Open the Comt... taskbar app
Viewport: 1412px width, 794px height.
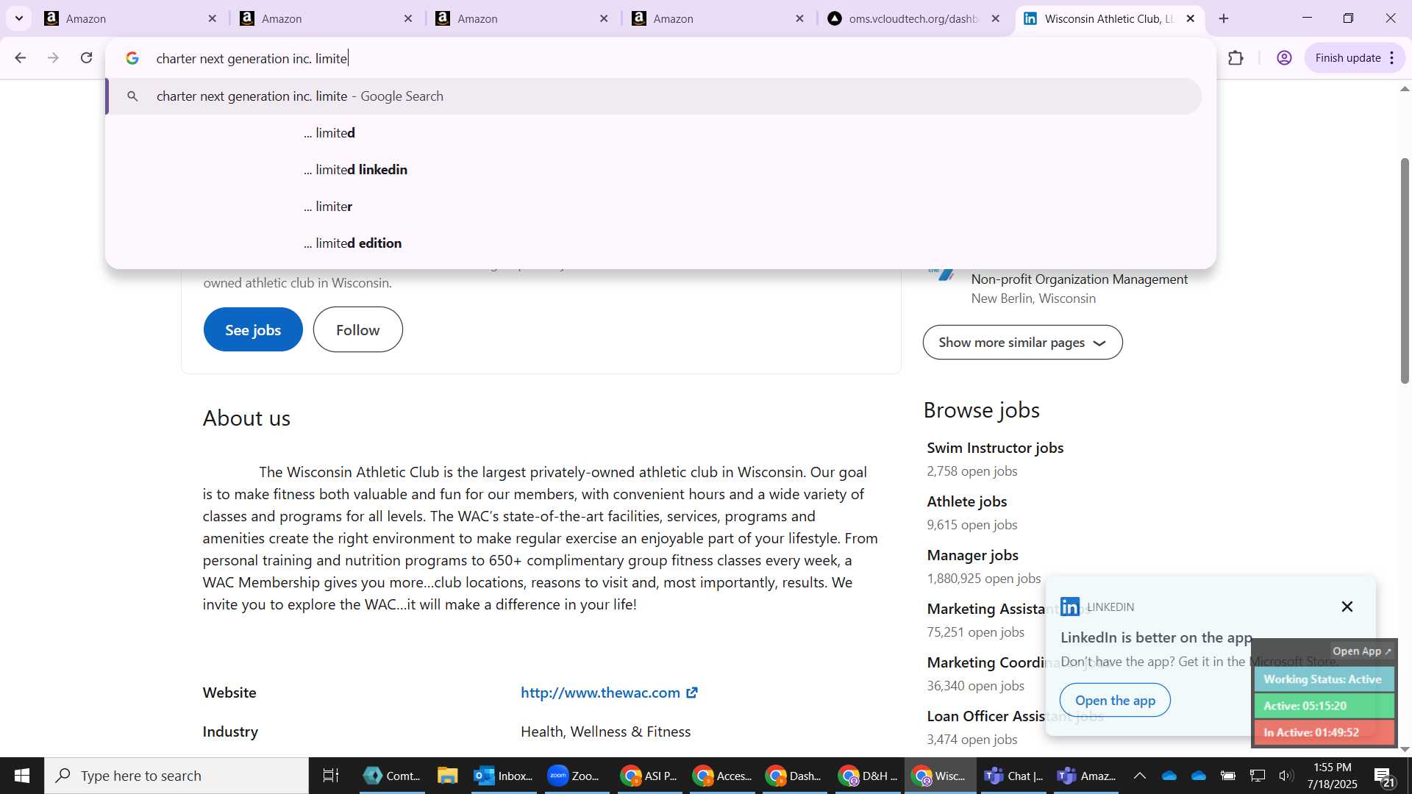coord(392,776)
